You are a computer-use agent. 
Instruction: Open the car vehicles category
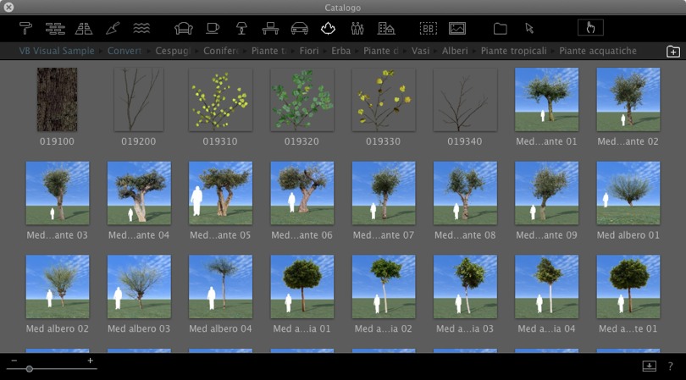(x=299, y=29)
